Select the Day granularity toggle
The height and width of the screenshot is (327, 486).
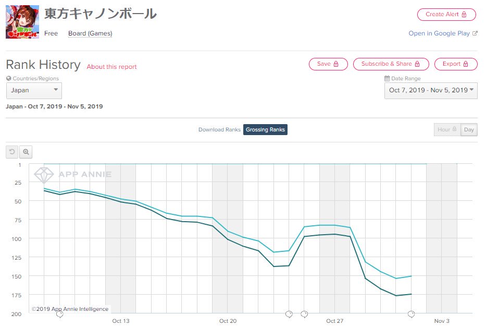469,130
